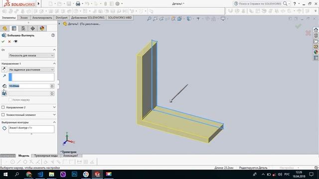Open SOLIDWORKS Resources home icon in task pane
Screen dimensions: 319x179
pos(316,30)
